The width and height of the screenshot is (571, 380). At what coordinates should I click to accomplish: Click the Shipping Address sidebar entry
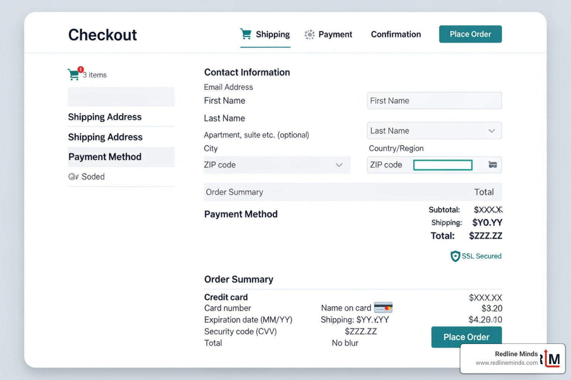click(105, 117)
